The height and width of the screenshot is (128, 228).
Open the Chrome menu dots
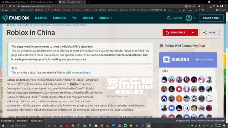click(226, 6)
